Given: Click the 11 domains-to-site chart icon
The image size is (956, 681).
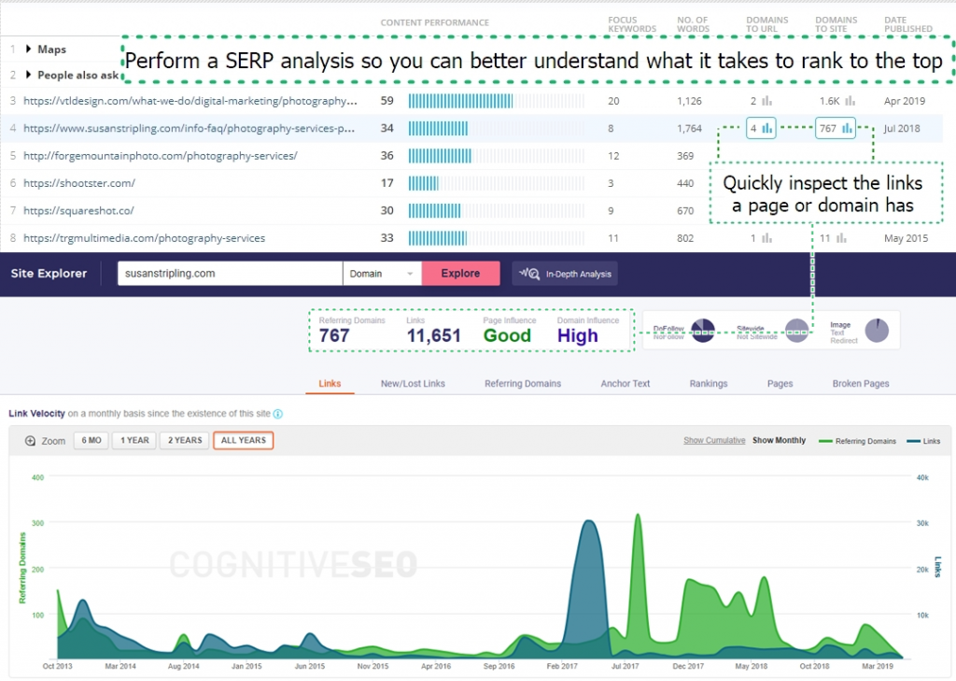Looking at the screenshot, I should (841, 238).
